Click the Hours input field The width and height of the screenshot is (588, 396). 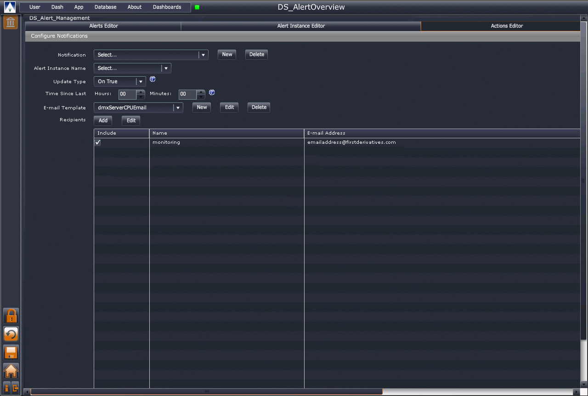click(x=128, y=94)
